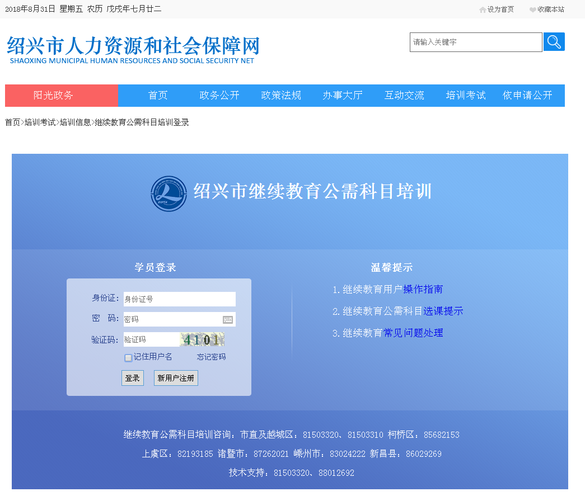Click the 培训信息 breadcrumb link
585x501 pixels.
[75, 122]
